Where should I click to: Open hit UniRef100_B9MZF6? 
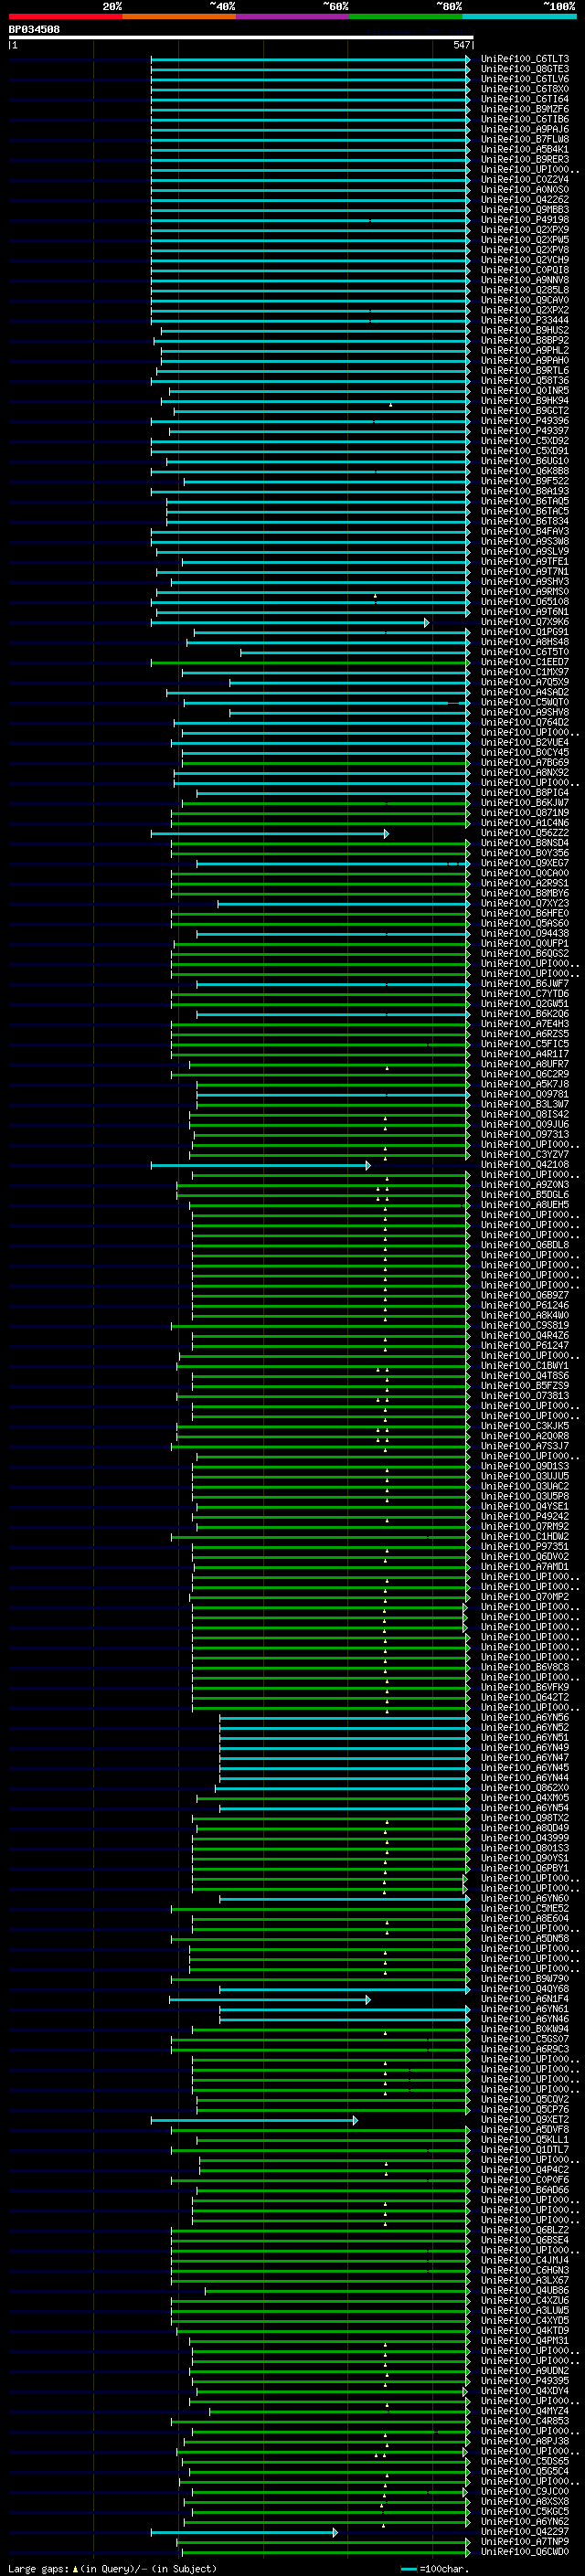(x=525, y=109)
